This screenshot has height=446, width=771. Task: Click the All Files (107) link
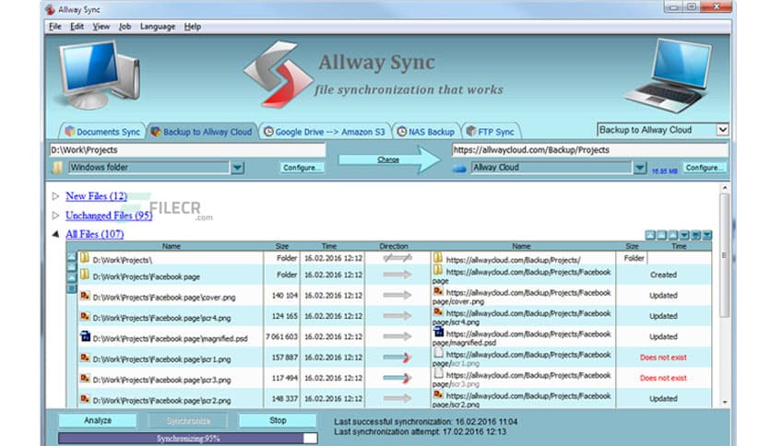tap(94, 234)
